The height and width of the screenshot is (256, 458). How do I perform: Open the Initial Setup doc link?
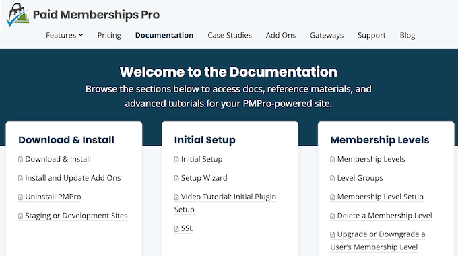pyautogui.click(x=201, y=159)
